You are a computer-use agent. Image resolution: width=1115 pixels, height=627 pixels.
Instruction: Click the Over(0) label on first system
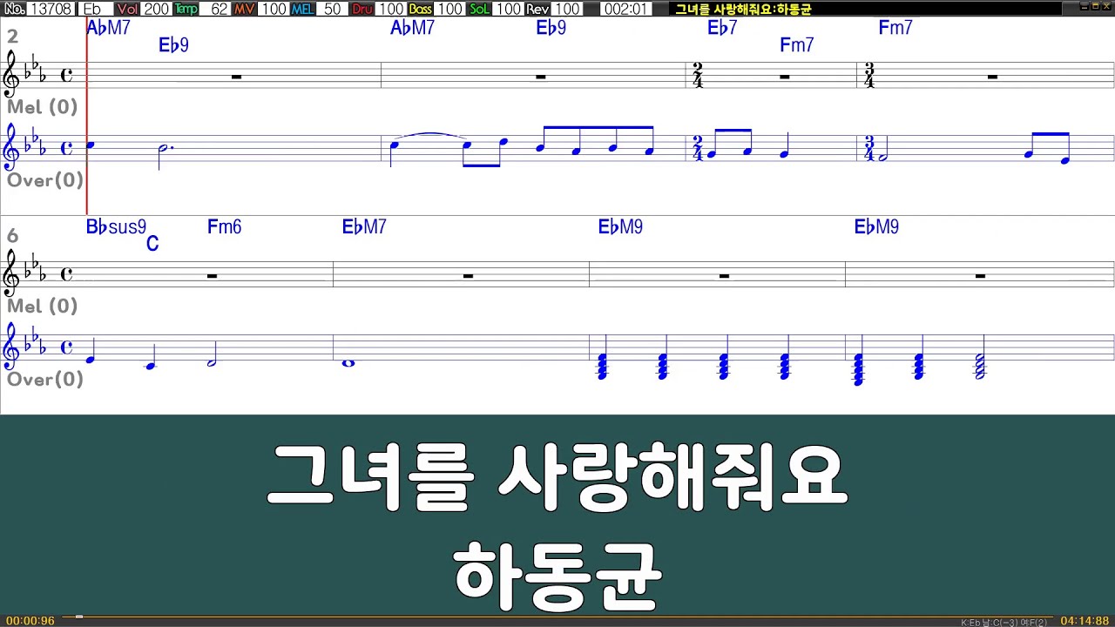coord(45,180)
